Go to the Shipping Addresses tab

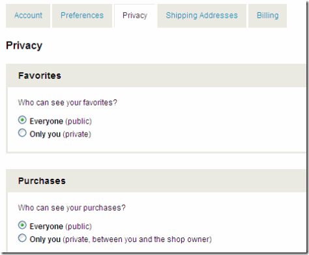tap(201, 16)
